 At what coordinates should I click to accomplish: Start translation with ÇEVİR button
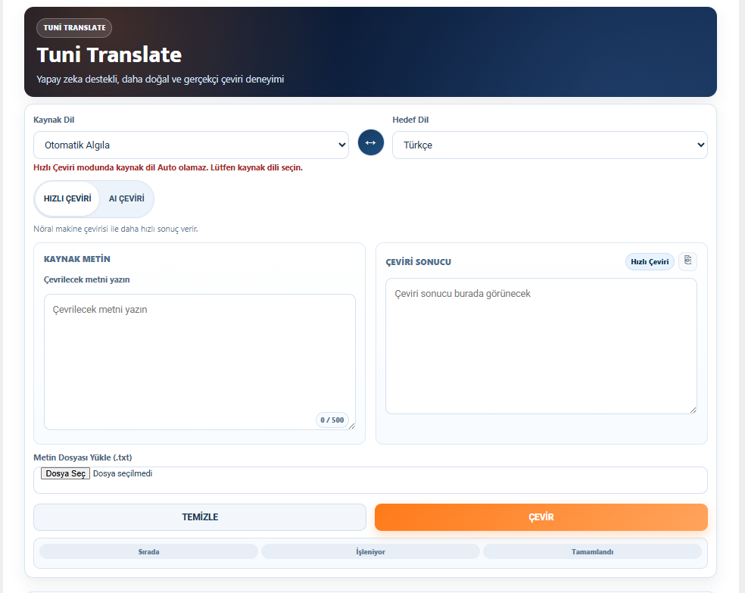click(541, 517)
